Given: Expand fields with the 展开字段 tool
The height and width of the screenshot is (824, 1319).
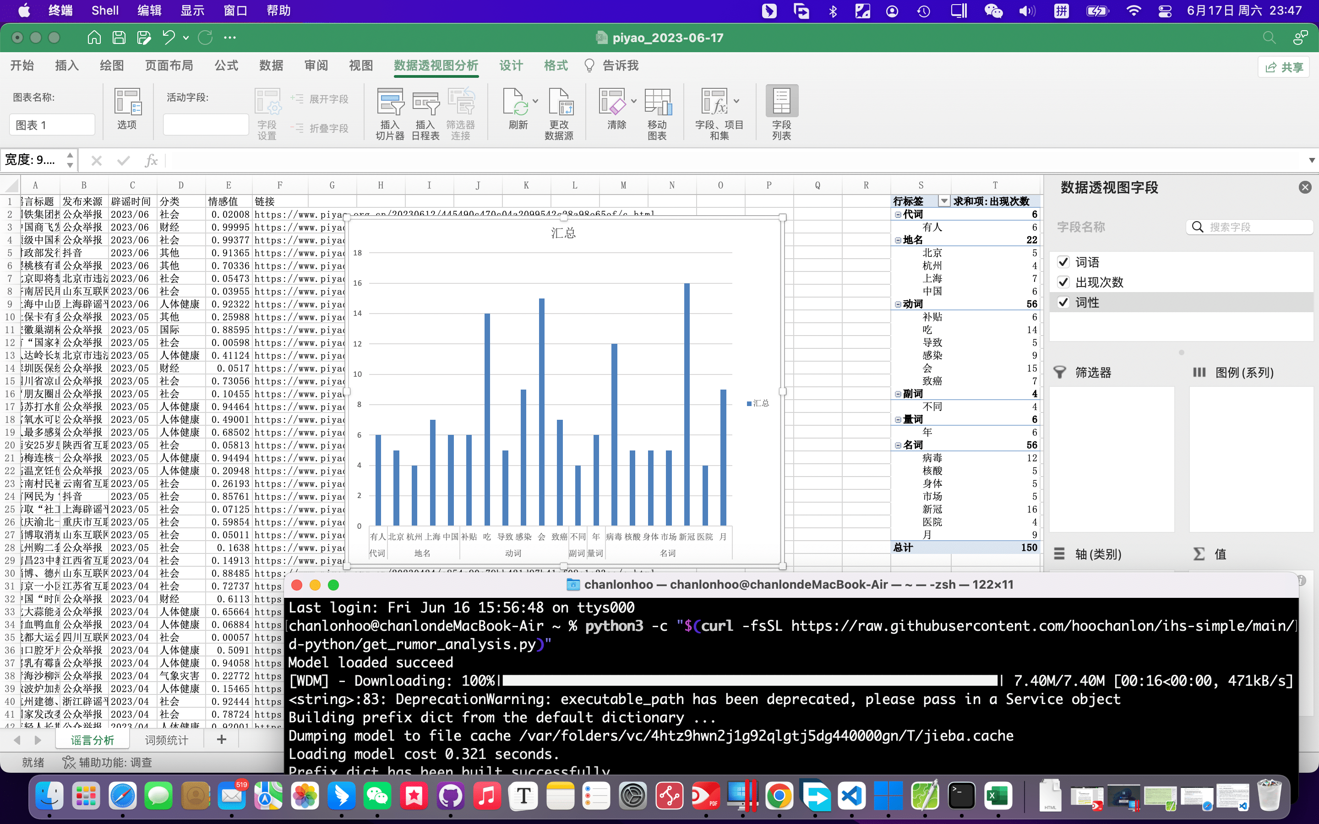Looking at the screenshot, I should click(322, 98).
